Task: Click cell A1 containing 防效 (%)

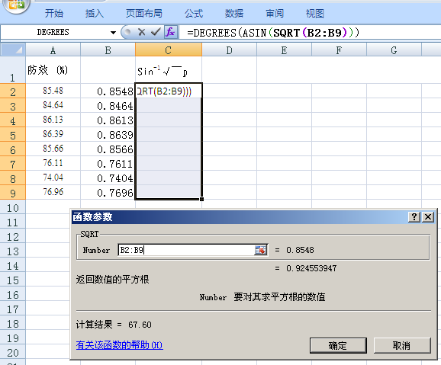Action: click(53, 70)
